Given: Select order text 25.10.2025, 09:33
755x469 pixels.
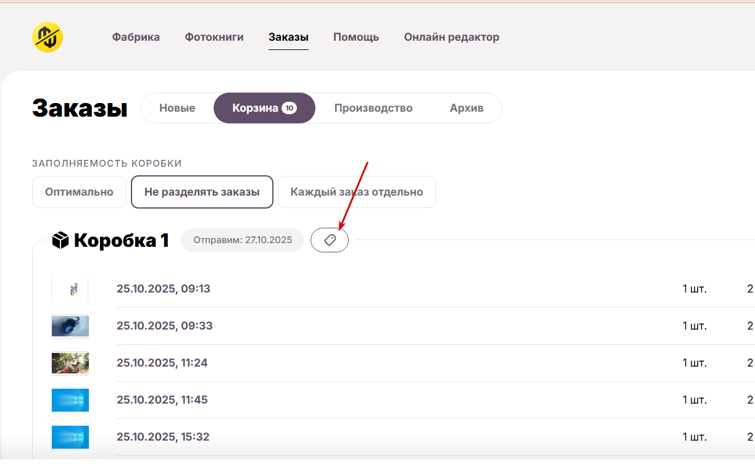Looking at the screenshot, I should tap(165, 326).
